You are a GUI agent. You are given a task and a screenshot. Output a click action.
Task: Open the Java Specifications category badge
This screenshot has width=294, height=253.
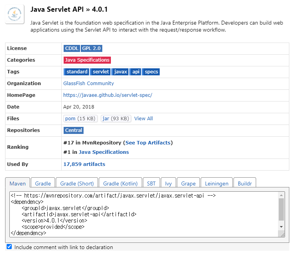87,60
